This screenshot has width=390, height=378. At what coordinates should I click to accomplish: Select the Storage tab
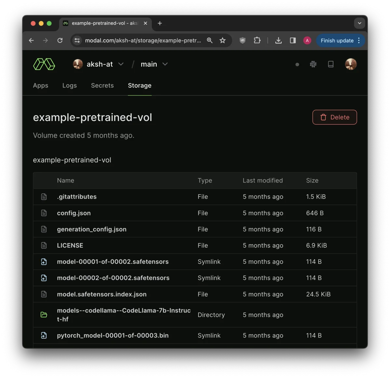pyautogui.click(x=140, y=86)
